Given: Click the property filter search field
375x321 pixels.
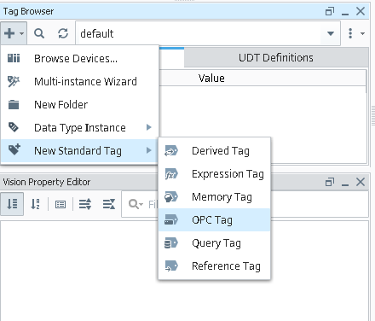Looking at the screenshot, I should [245, 204].
